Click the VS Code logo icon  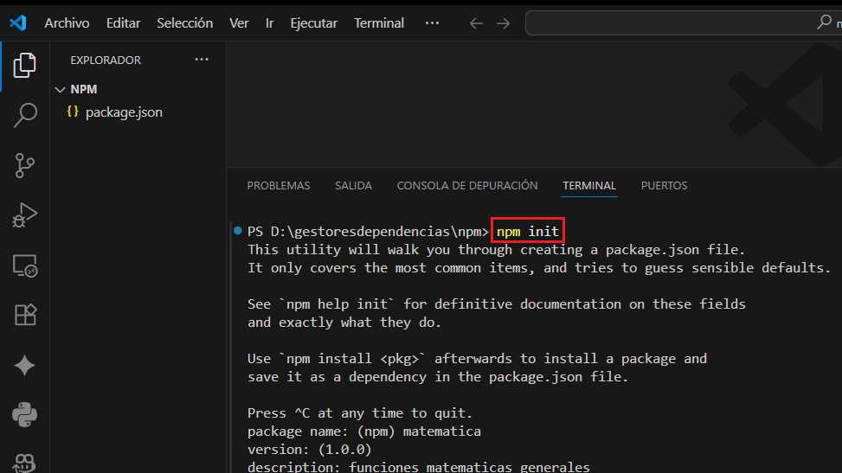18,23
